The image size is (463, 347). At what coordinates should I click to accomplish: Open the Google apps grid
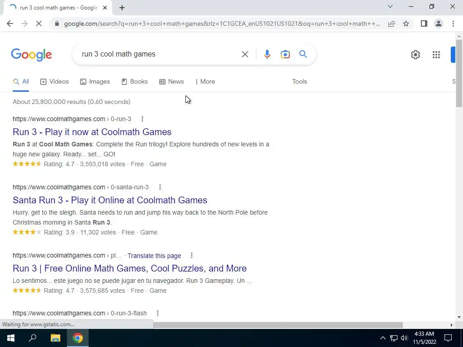click(x=436, y=55)
